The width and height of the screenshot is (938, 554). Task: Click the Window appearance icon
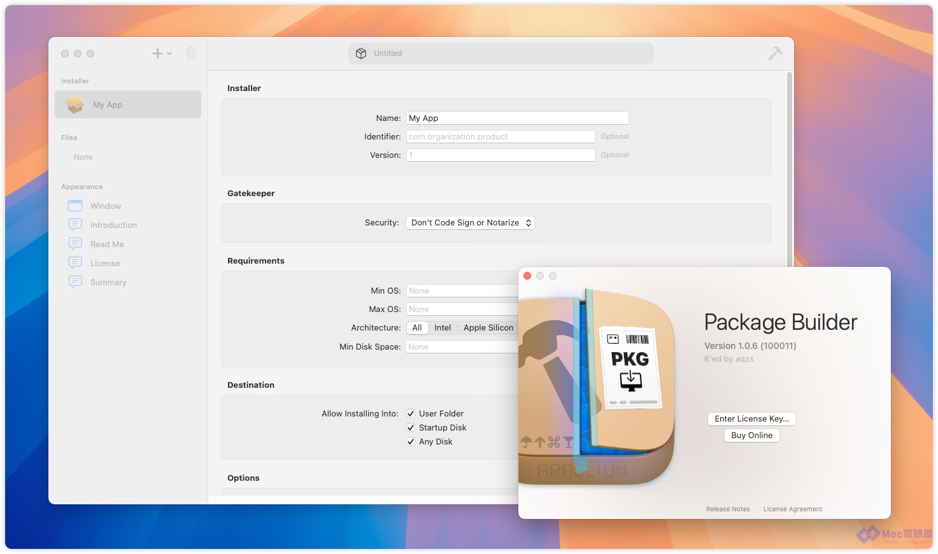pyautogui.click(x=75, y=206)
